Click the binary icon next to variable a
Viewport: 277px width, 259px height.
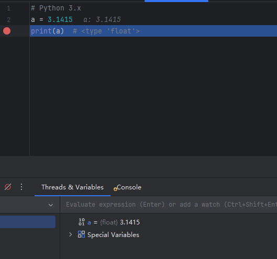coord(82,222)
